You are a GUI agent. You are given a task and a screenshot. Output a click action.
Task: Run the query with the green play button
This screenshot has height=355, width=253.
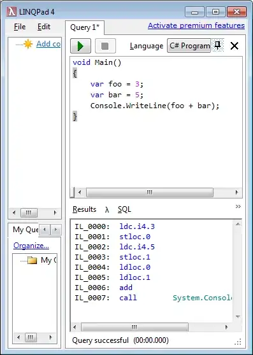pyautogui.click(x=80, y=46)
